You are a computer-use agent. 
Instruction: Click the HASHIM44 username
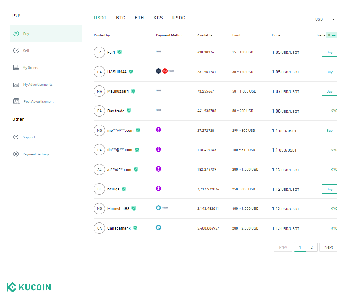117,72
